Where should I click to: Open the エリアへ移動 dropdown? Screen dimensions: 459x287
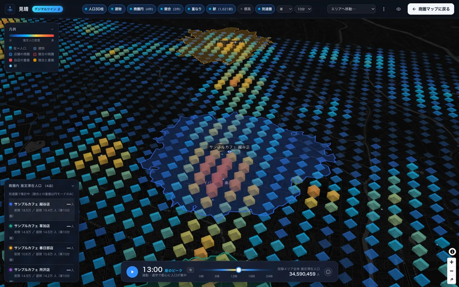coord(351,9)
